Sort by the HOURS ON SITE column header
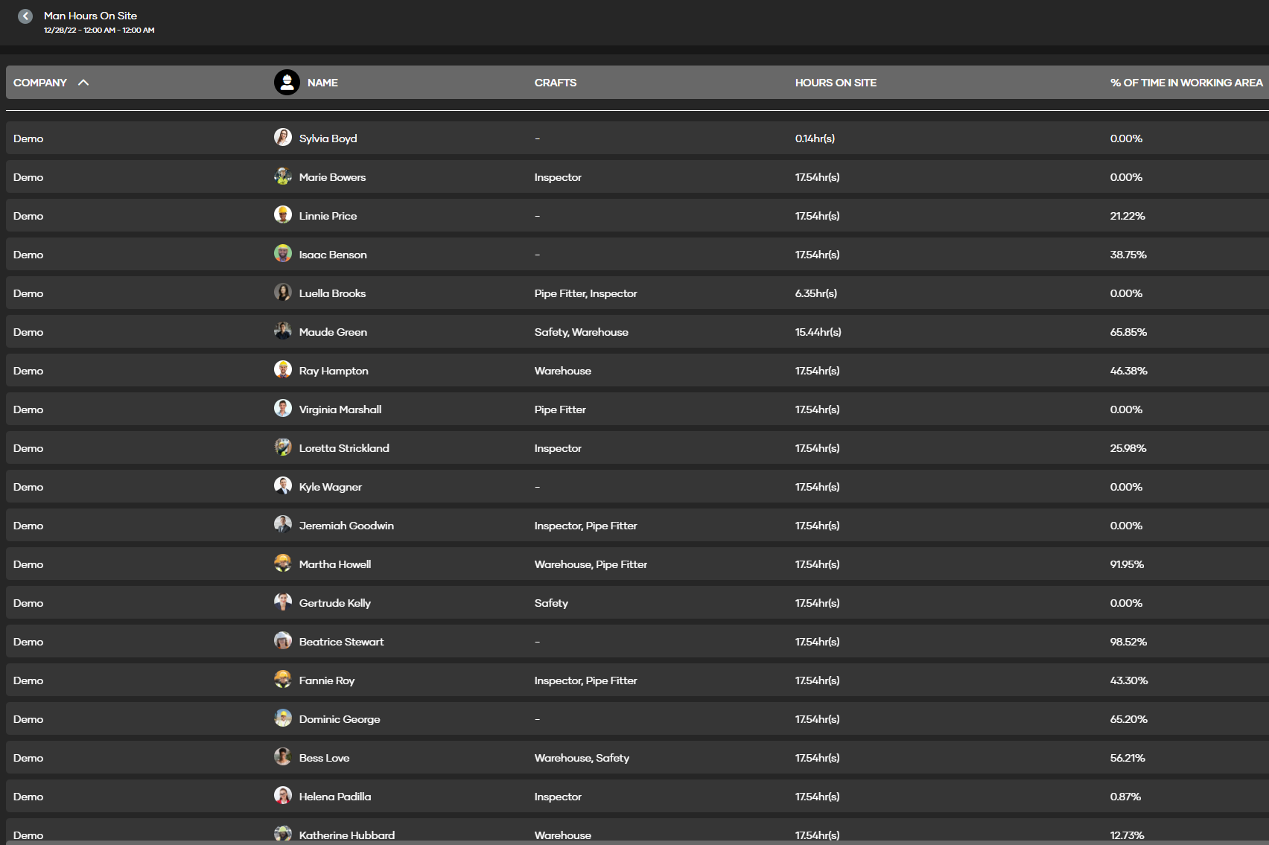The width and height of the screenshot is (1269, 845). 836,83
